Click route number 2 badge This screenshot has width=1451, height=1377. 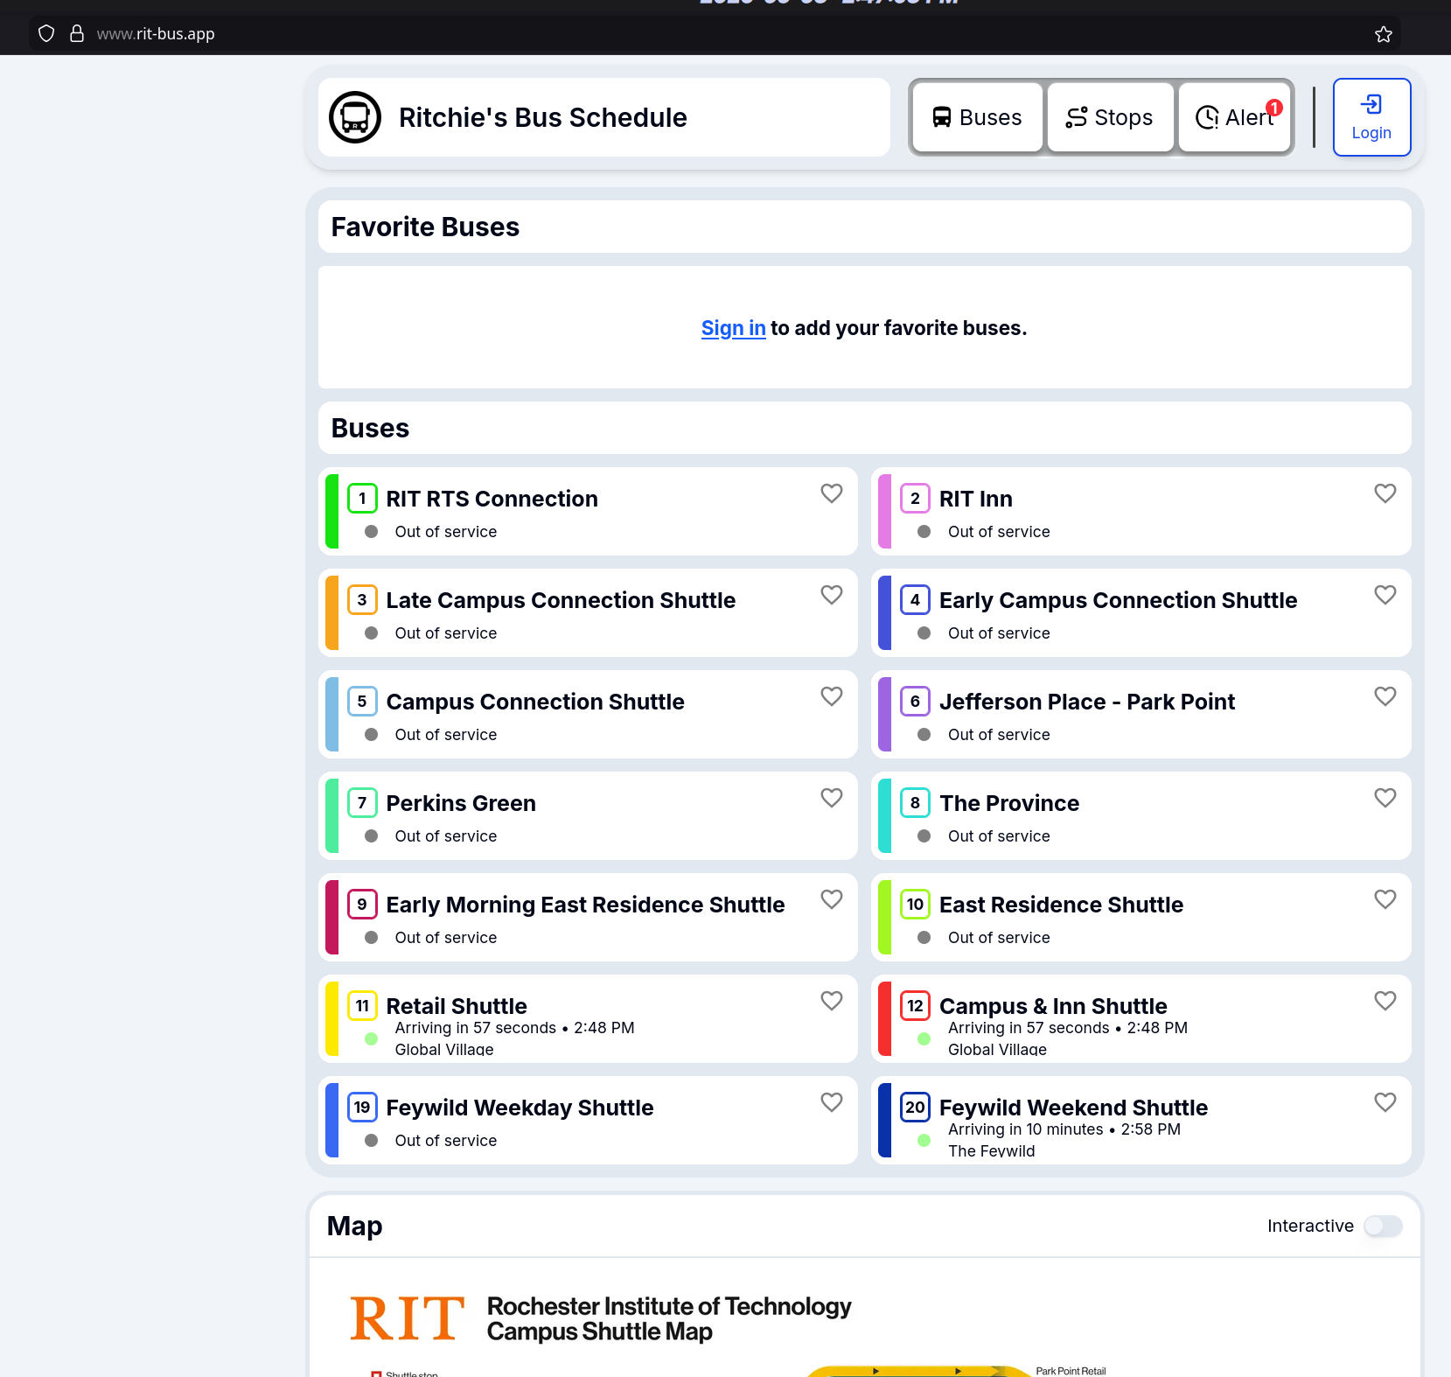[x=915, y=499]
